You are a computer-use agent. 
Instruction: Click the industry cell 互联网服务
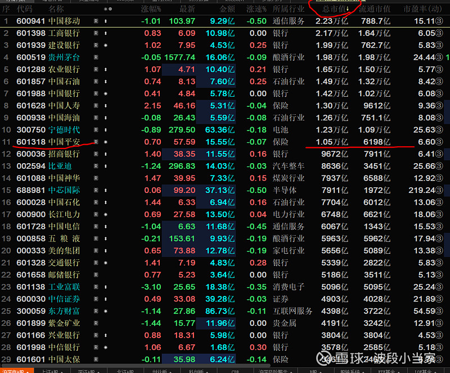[292, 311]
